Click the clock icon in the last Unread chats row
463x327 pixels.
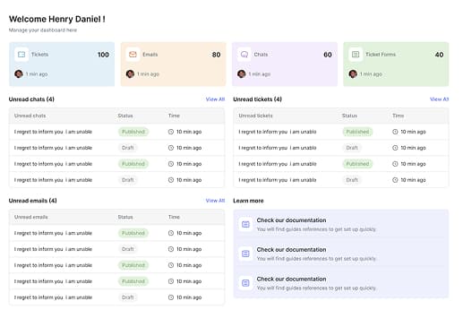tap(171, 180)
